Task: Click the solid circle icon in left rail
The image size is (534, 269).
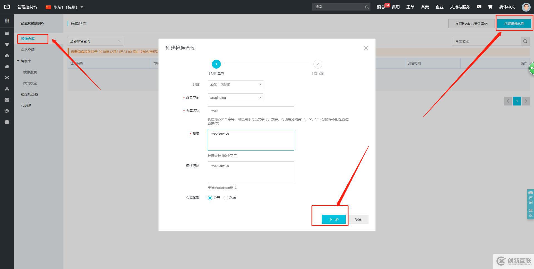Action: [x=7, y=122]
